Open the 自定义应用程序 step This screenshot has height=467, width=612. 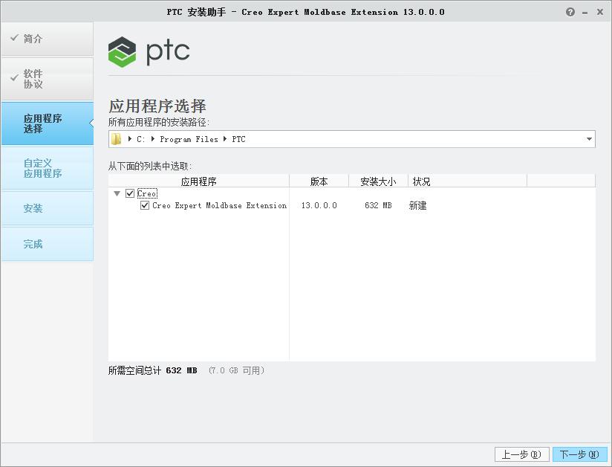48,168
